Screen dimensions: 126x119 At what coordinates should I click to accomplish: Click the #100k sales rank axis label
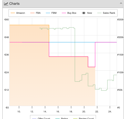pos(120,72)
